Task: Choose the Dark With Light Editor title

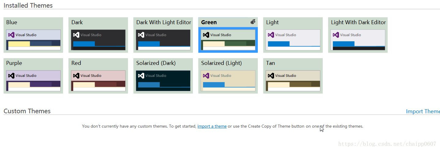Action: [x=164, y=22]
